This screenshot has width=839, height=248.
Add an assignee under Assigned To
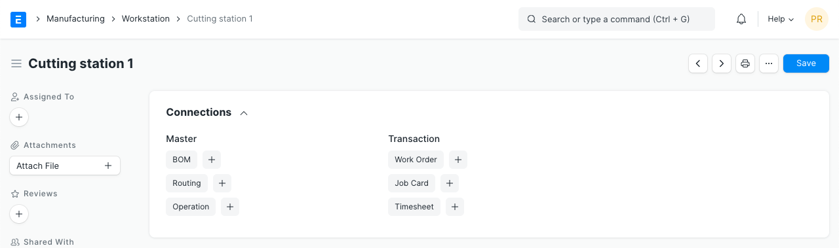(19, 118)
